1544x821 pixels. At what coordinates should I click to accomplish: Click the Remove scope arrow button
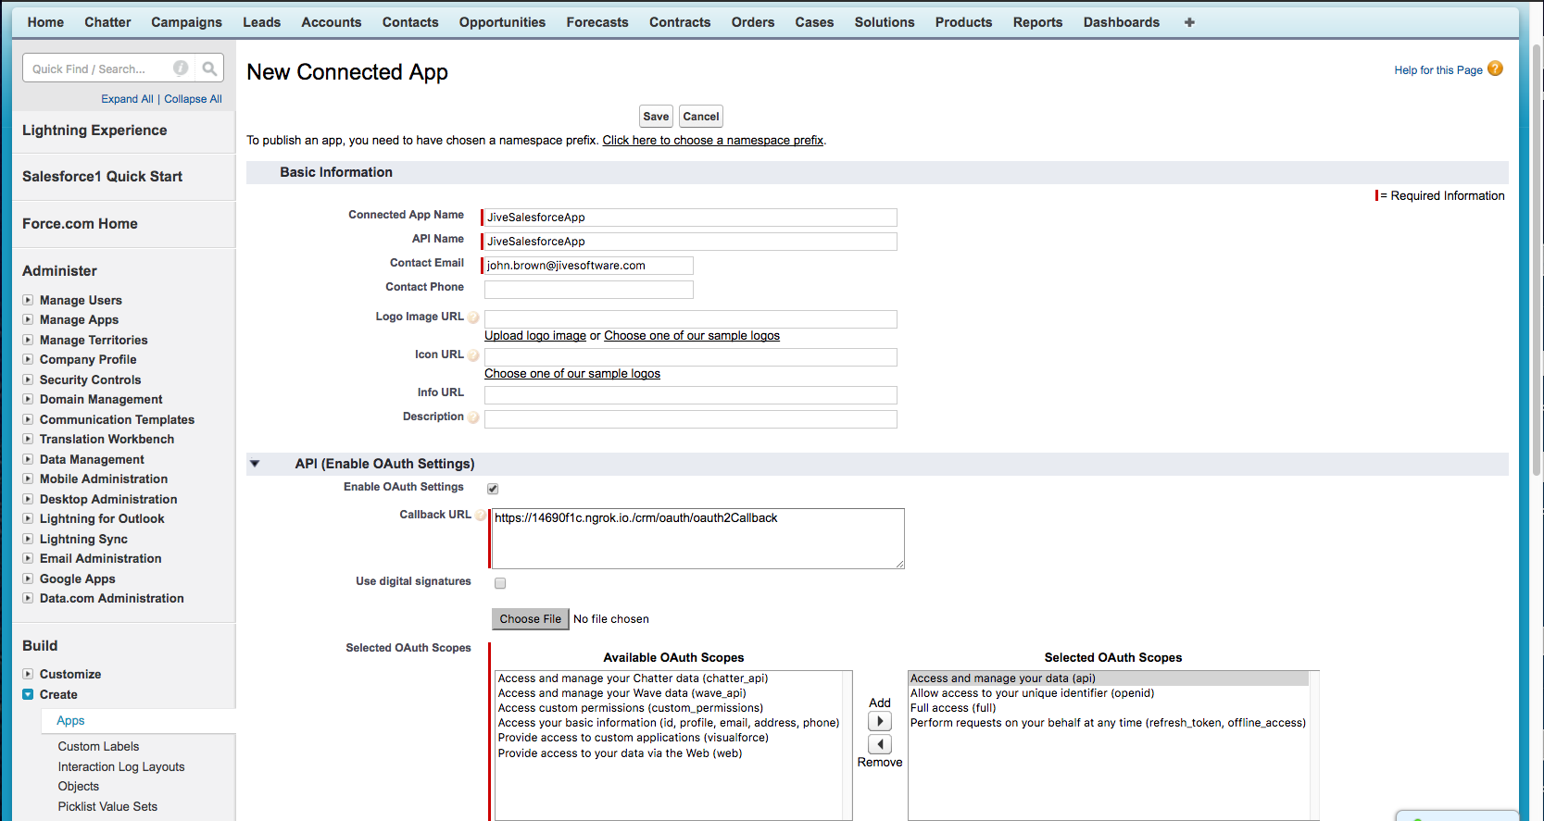[x=880, y=744]
